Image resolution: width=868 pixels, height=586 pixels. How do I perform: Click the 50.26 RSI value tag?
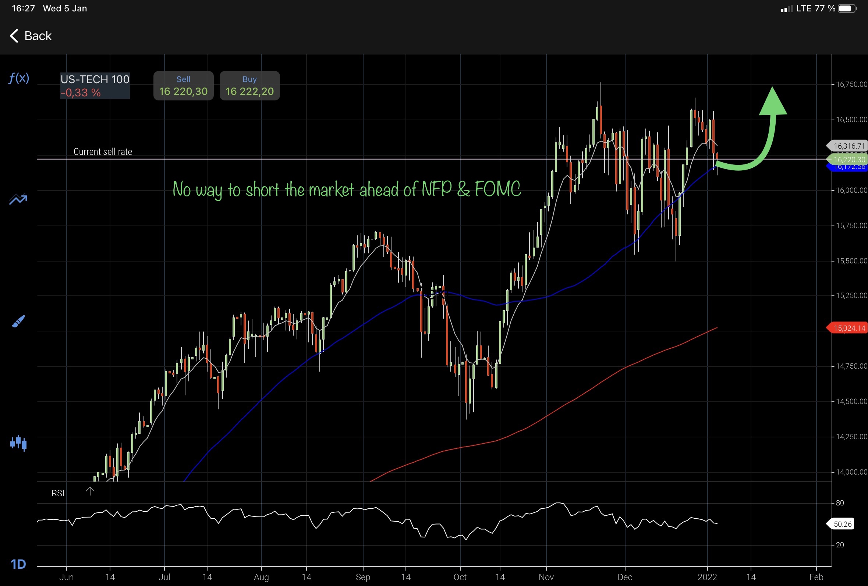pyautogui.click(x=842, y=524)
